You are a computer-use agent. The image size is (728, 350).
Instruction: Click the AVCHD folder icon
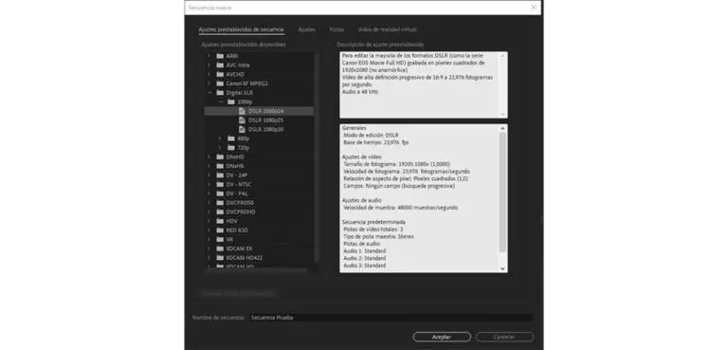[220, 74]
